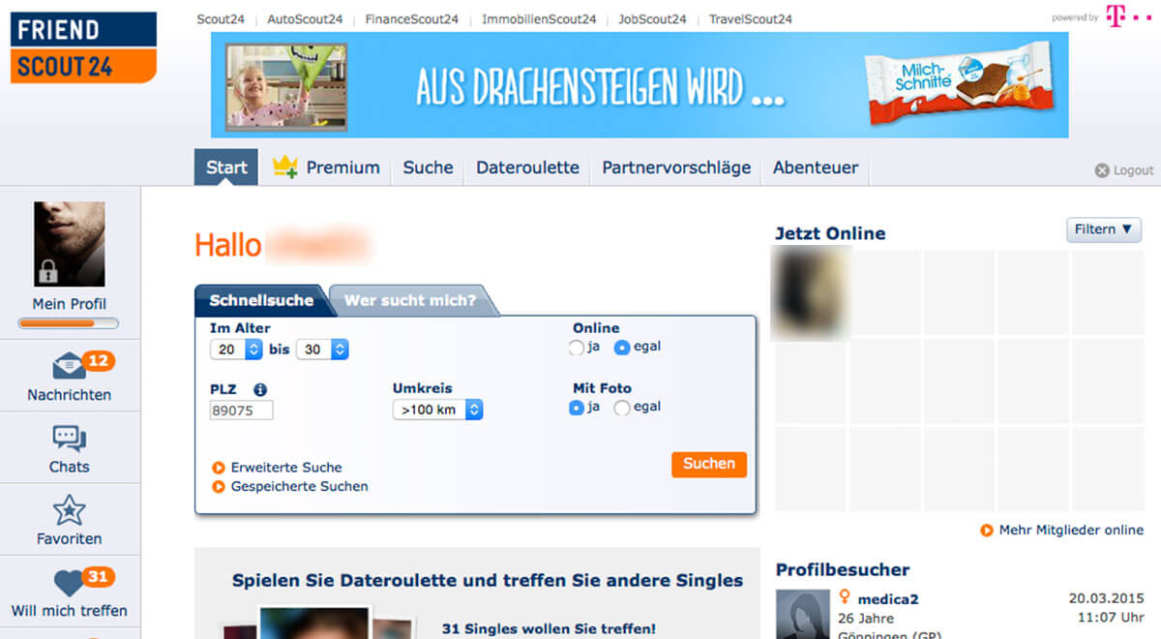Click arrow icon beside Mehr Mitglieder online
Image resolution: width=1161 pixels, height=639 pixels.
click(987, 531)
